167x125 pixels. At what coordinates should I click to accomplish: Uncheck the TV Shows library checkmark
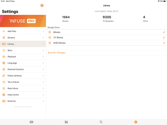tap(164, 37)
